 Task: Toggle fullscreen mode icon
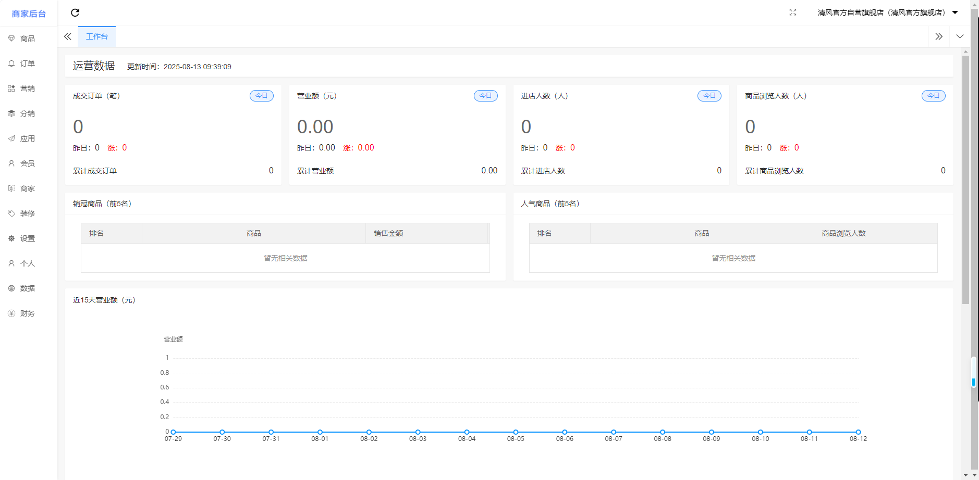pos(792,12)
